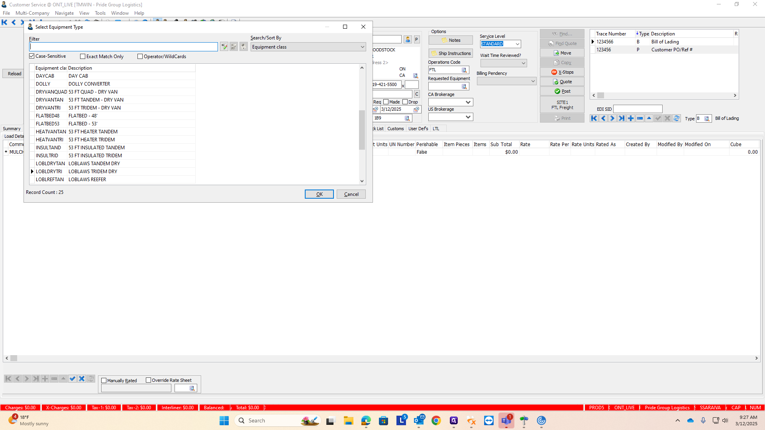Viewport: 765px width, 430px height.
Task: Open Requested Equipment lookup icon
Action: (x=464, y=86)
